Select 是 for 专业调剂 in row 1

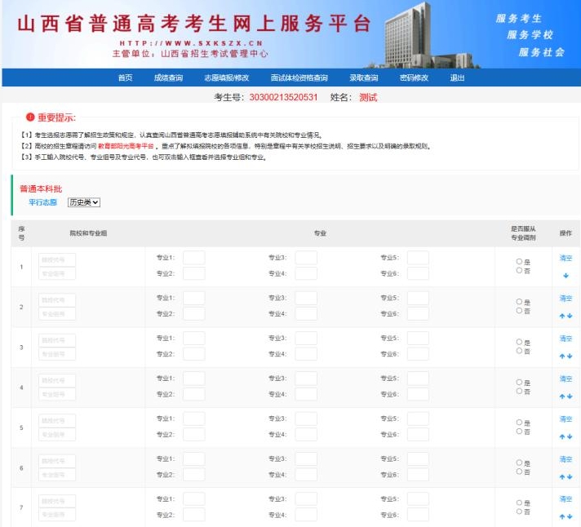(x=519, y=262)
